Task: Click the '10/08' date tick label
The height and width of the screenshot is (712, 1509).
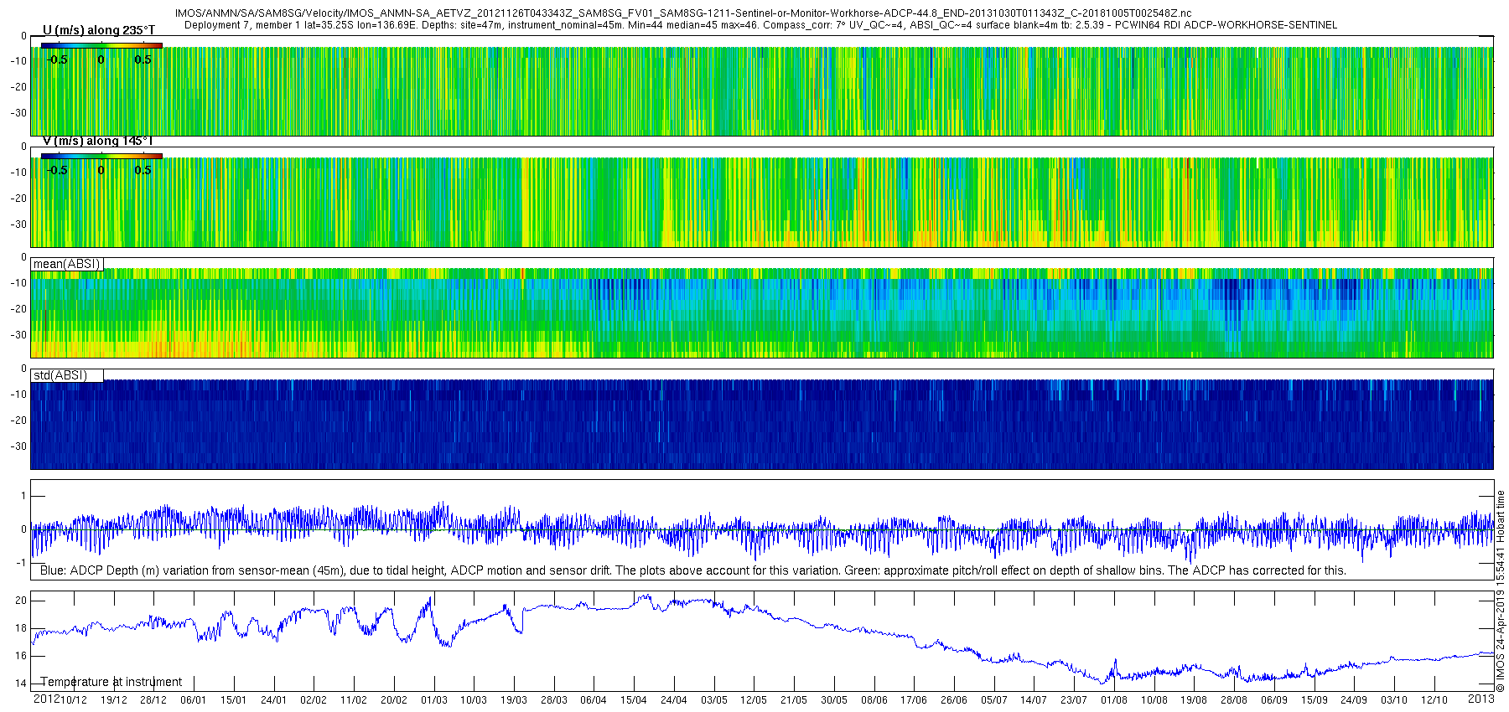Action: click(x=1154, y=699)
